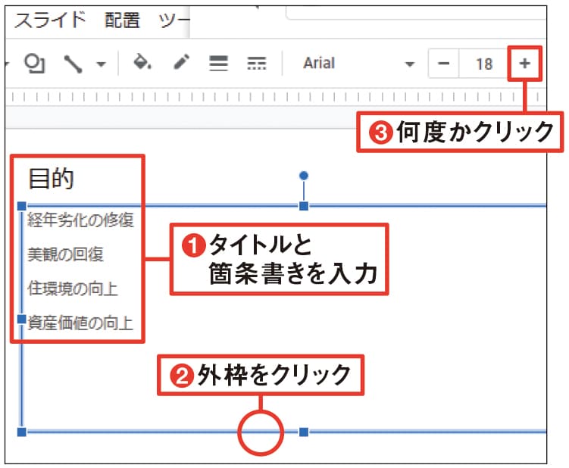Open the Arial font dropdown
This screenshot has height=468, width=569.
click(358, 64)
